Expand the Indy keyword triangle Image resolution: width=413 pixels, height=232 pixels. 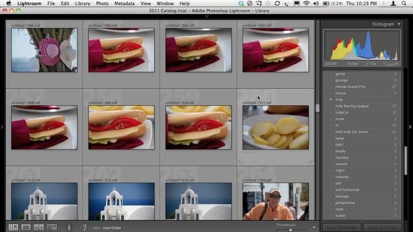tap(331, 99)
